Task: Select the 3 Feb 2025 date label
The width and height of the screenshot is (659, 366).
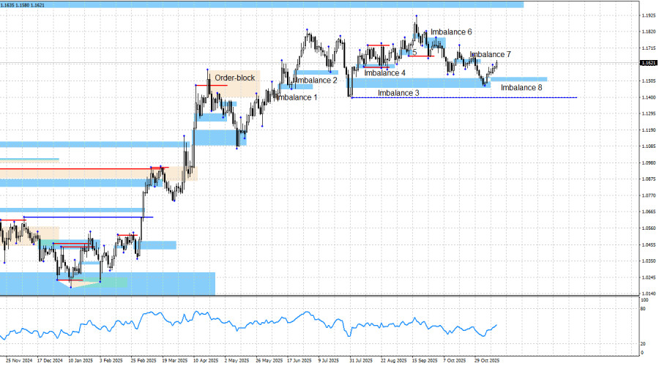Action: [111, 361]
